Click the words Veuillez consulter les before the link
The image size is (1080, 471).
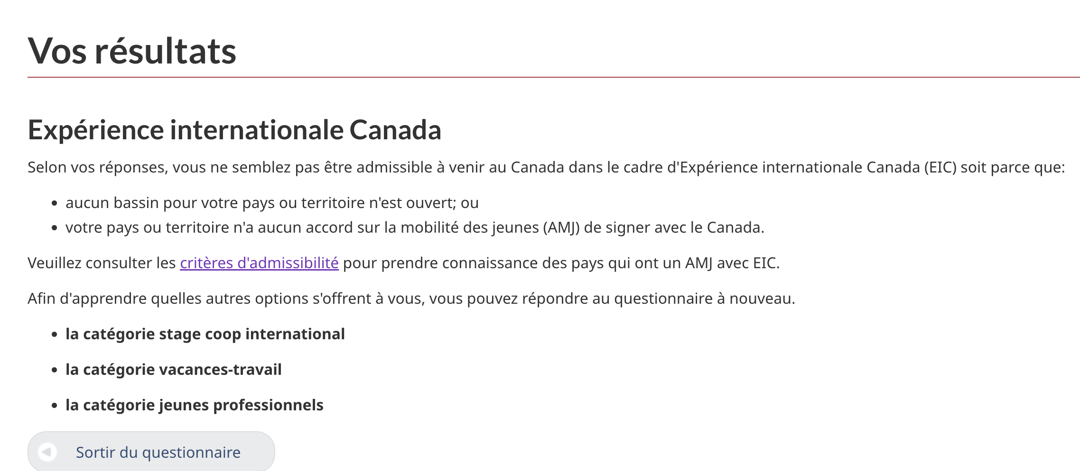[102, 263]
